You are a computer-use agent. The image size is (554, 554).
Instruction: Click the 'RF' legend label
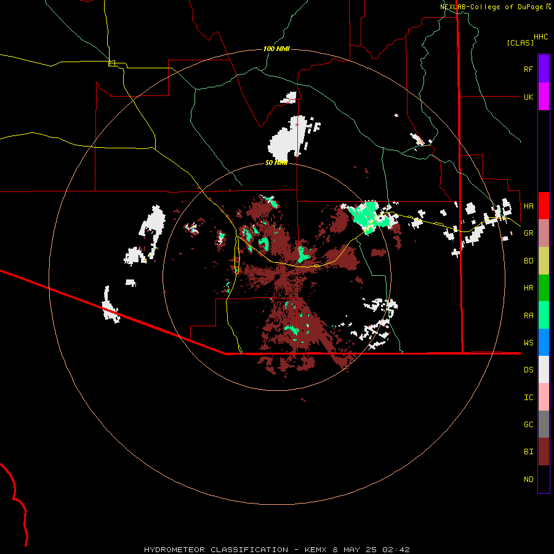pos(528,69)
